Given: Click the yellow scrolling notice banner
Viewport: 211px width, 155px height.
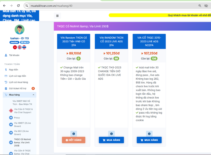Looking at the screenshot, I should pyautogui.click(x=160, y=15).
